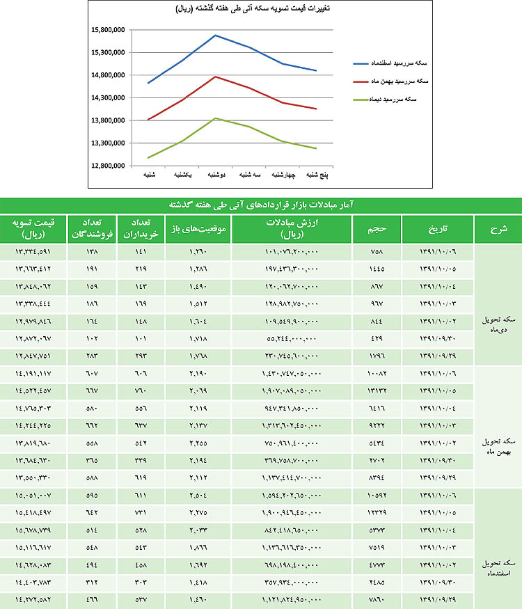Click the y-axis label 15,800,000
The height and width of the screenshot is (609, 522).
[x=108, y=30]
